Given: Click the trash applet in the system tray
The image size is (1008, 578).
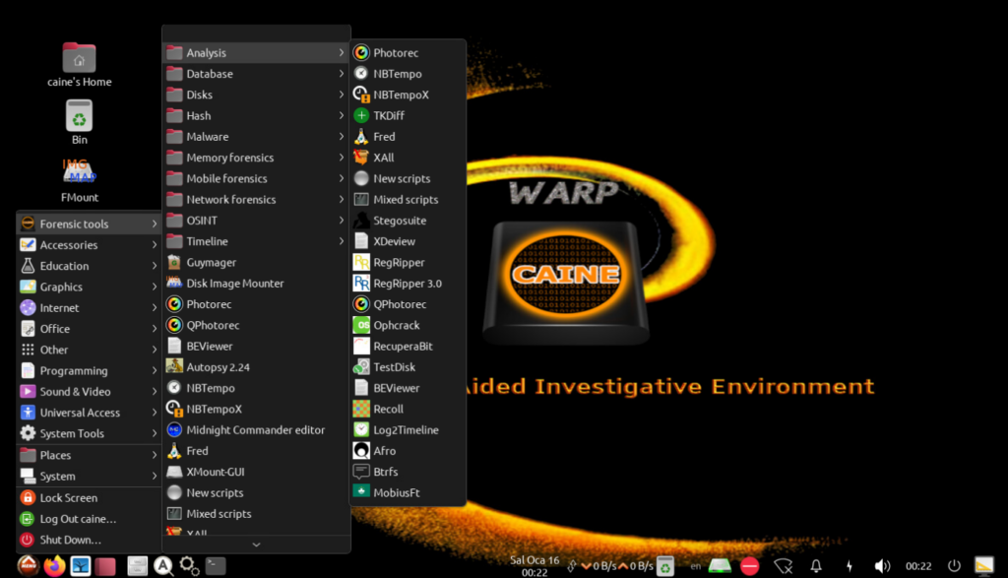Looking at the screenshot, I should click(664, 566).
